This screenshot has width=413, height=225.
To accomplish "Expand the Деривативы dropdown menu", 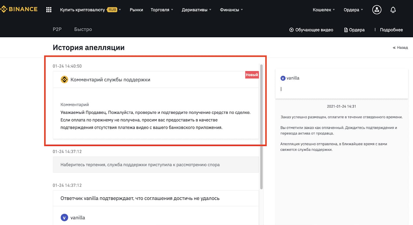I will pyautogui.click(x=197, y=10).
